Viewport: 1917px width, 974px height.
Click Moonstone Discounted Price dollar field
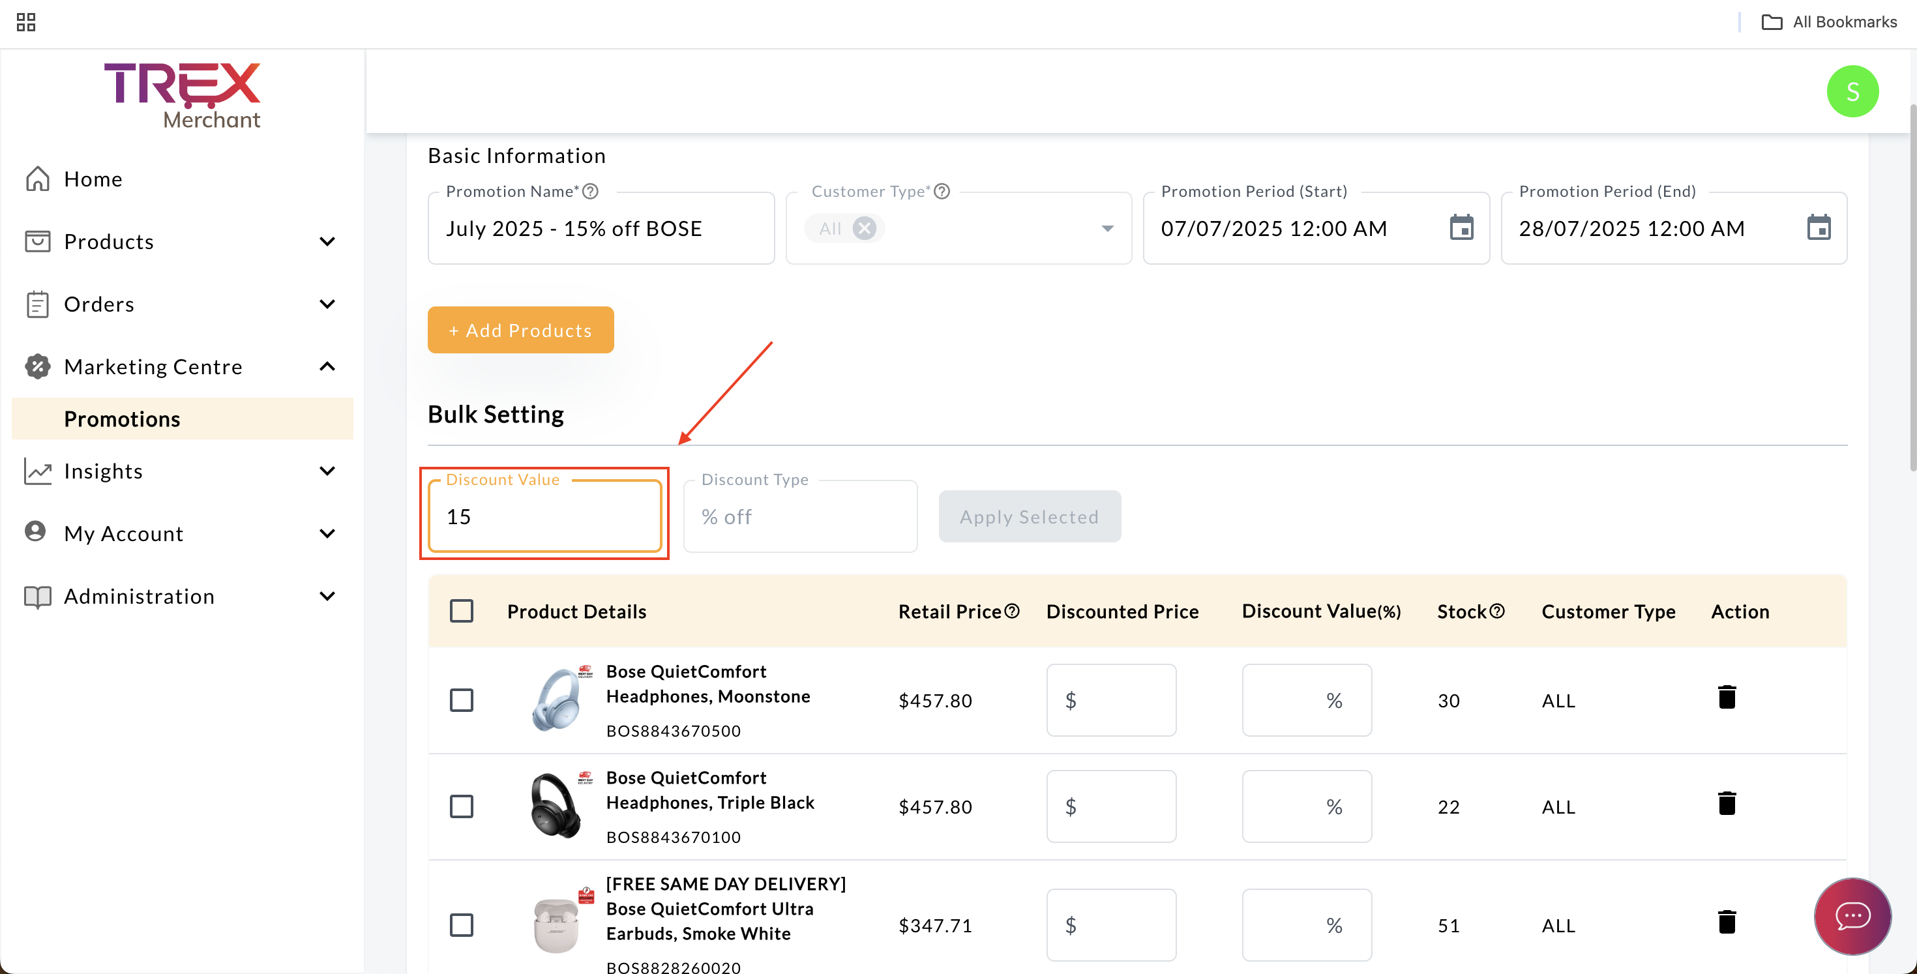1111,700
